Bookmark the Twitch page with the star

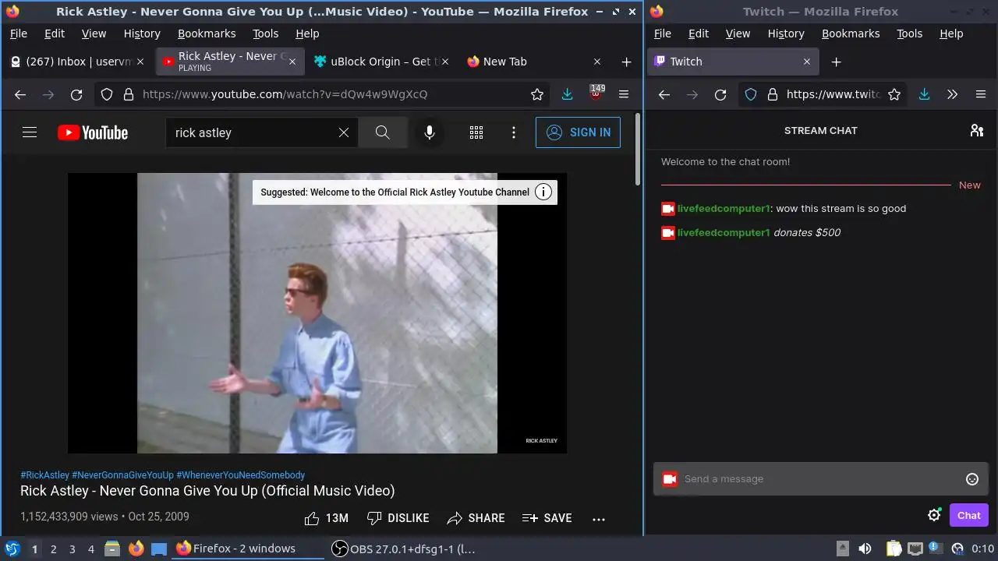point(894,94)
